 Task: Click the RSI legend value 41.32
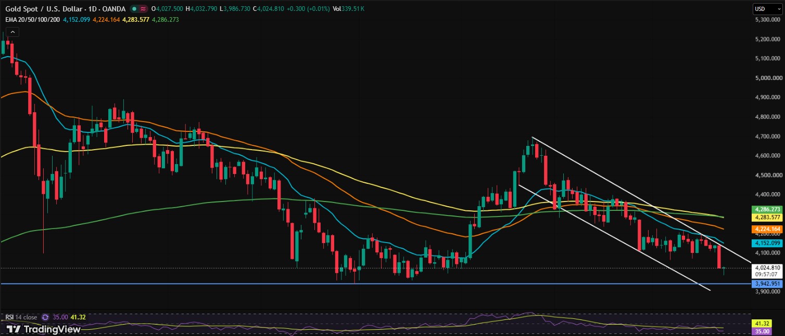coord(77,316)
